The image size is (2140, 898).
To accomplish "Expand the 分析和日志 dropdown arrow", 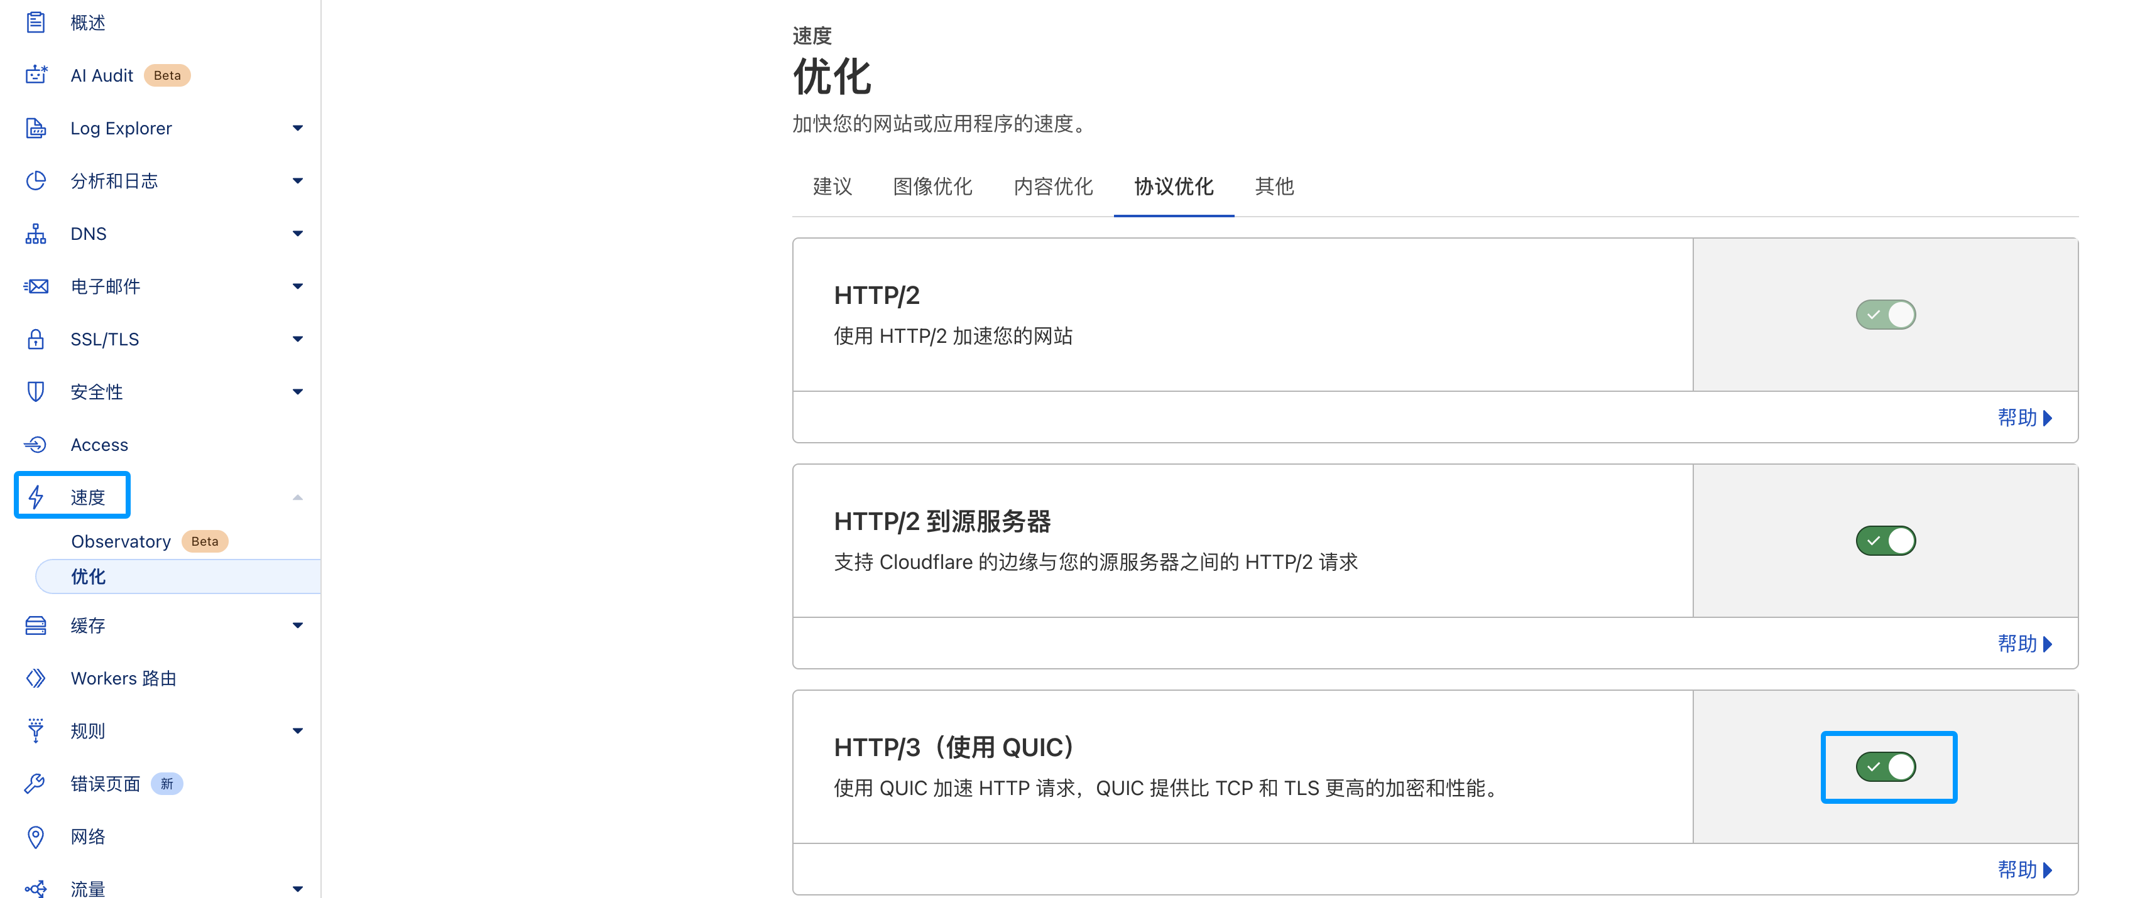I will tap(297, 181).
